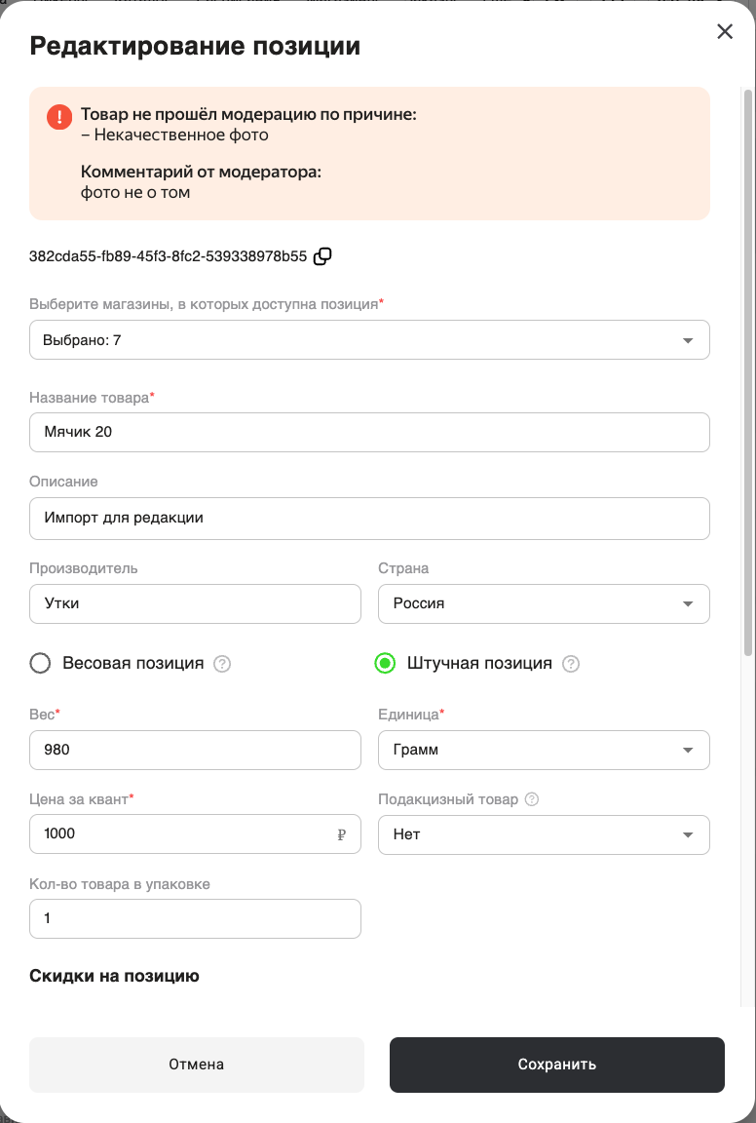Click the Сохранить button
Screen dimensions: 756x1123
coord(557,1065)
